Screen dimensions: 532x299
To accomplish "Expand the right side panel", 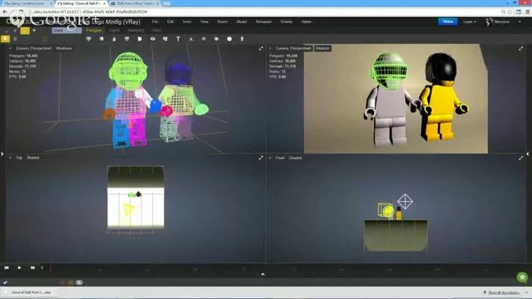I will (x=528, y=154).
